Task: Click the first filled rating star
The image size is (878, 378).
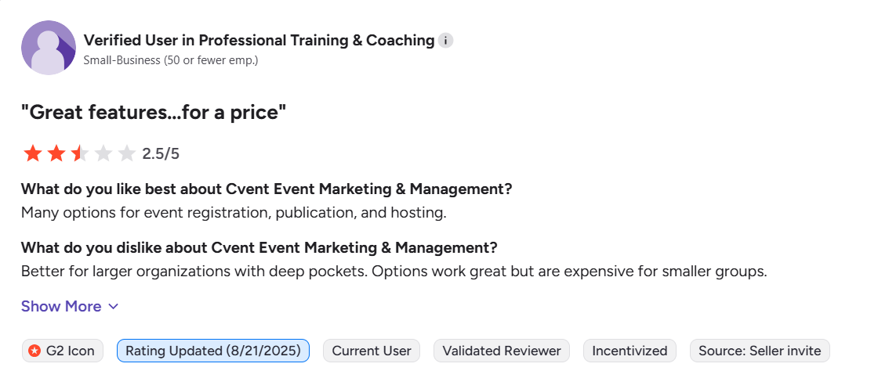Action: point(32,153)
